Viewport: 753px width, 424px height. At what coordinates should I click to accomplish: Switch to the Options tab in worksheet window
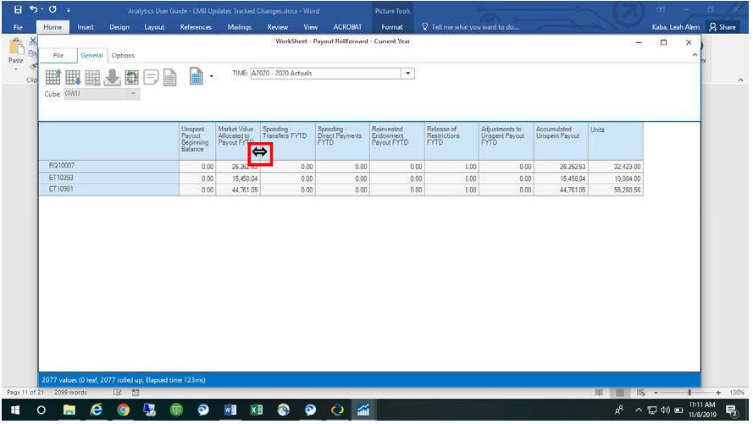(x=123, y=56)
